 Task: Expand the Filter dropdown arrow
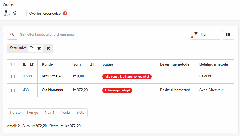(216, 35)
